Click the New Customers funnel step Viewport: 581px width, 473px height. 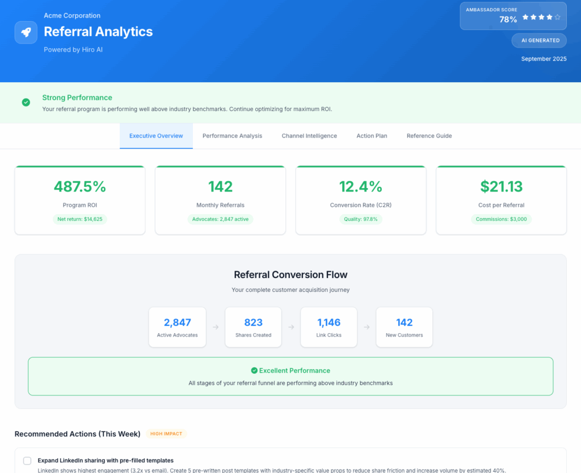(x=404, y=327)
